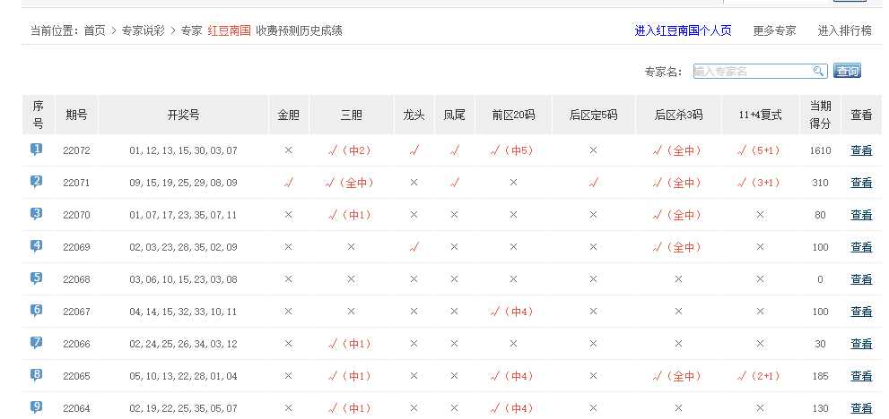
Task: Click the number 5 row badge icon
Action: [37, 278]
